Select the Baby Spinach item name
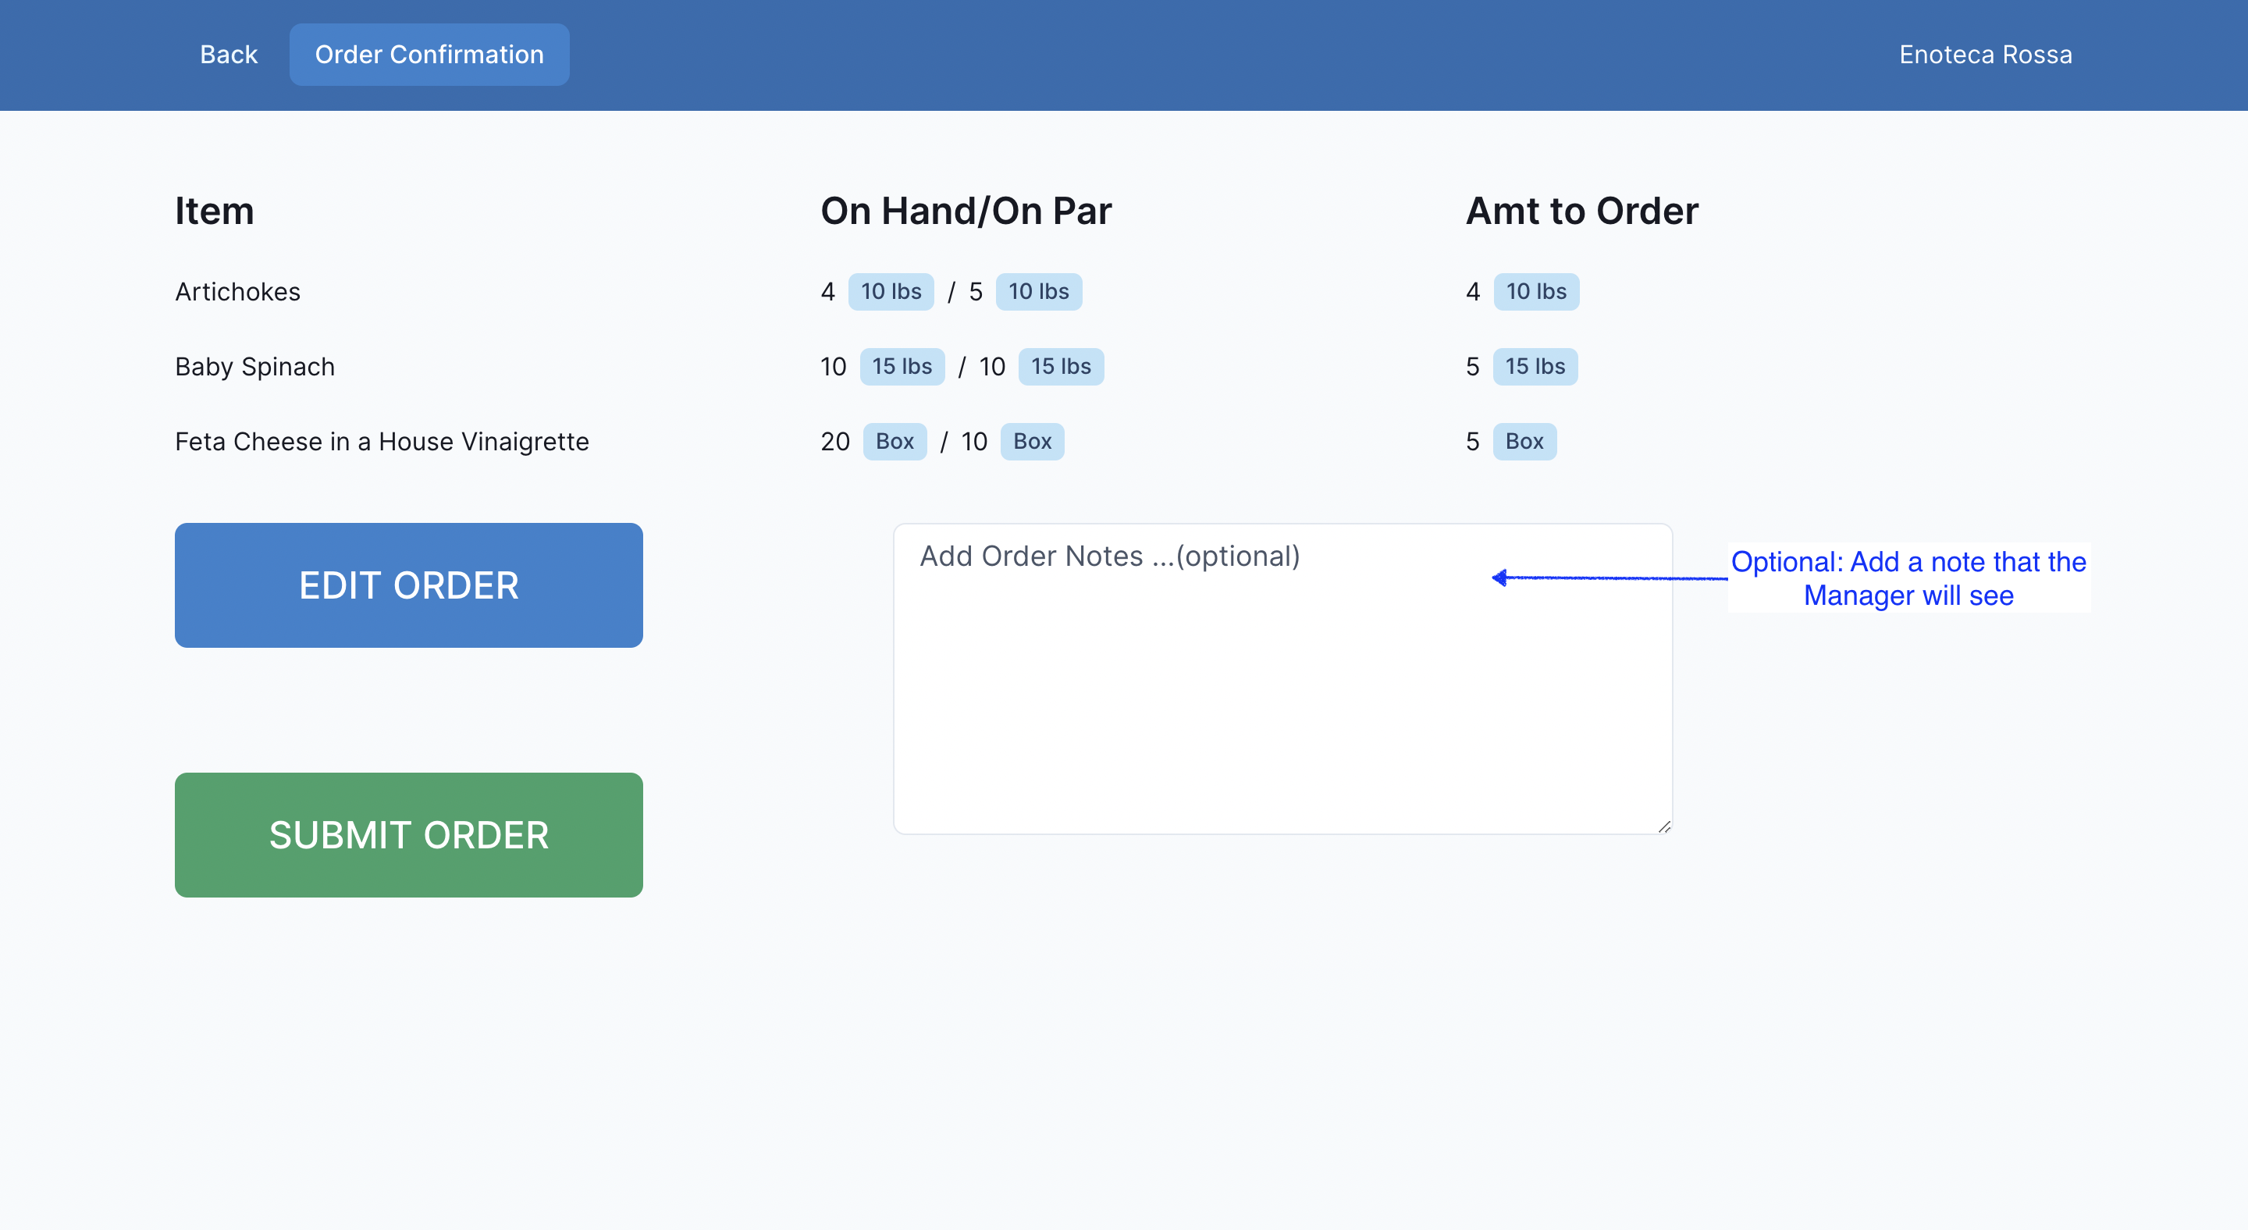Image resolution: width=2248 pixels, height=1230 pixels. point(254,366)
